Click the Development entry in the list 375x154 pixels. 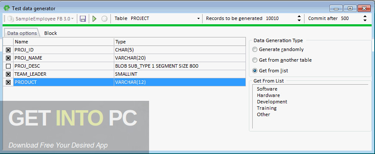coord(272,102)
